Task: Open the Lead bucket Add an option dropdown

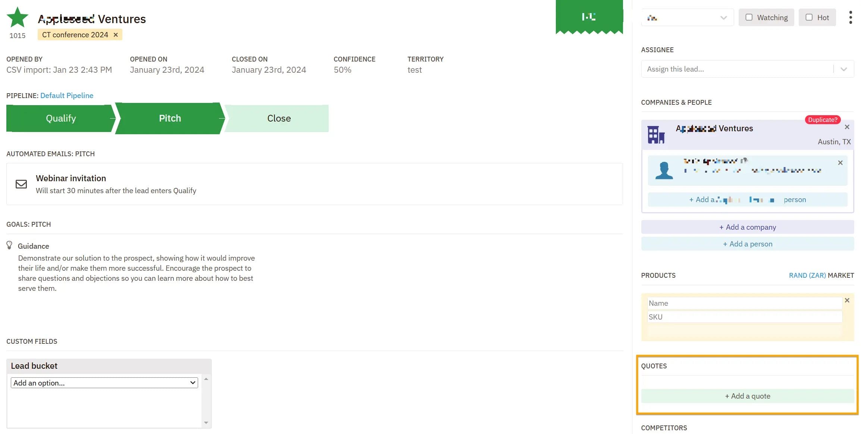Action: (104, 383)
